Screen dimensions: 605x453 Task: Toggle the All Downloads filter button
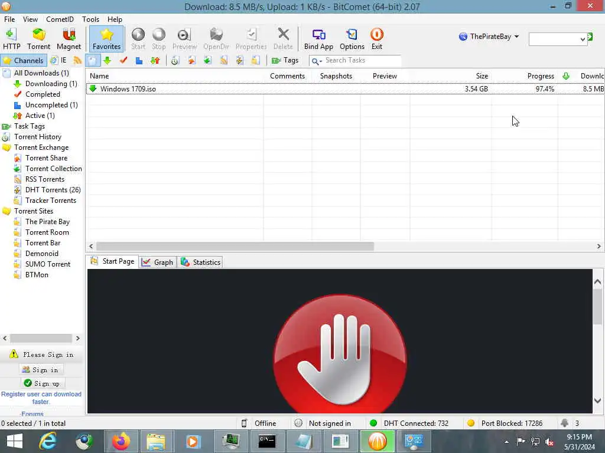93,61
